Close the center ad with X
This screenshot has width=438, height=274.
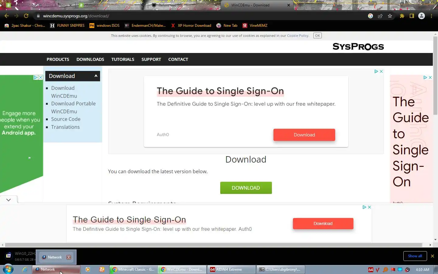(x=381, y=71)
